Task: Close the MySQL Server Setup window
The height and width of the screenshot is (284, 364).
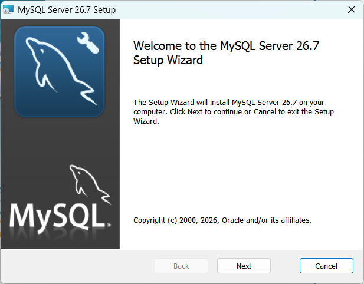Action: click(352, 10)
